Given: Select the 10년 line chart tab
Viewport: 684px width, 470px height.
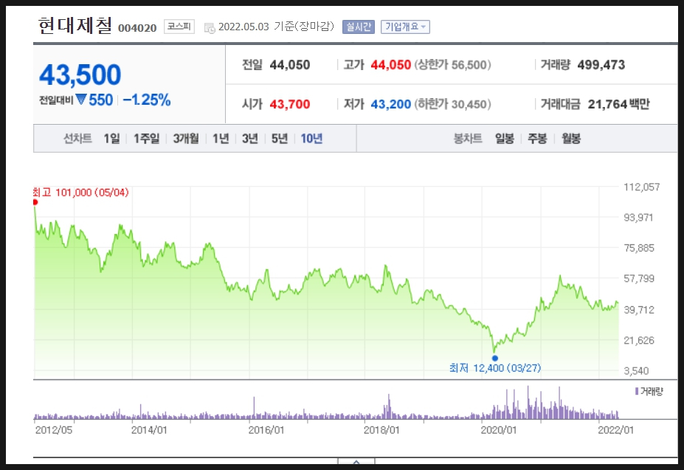Looking at the screenshot, I should coord(311,139).
